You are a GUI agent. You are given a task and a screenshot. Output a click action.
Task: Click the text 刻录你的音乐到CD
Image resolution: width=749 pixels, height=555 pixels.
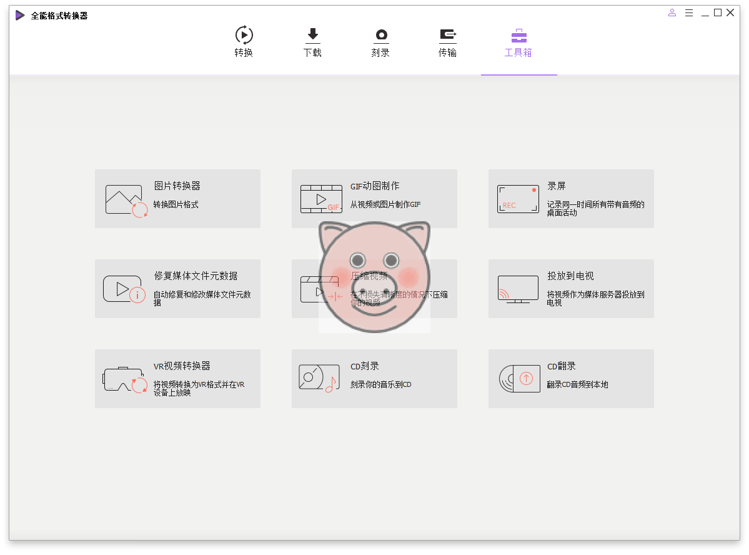pyautogui.click(x=380, y=384)
